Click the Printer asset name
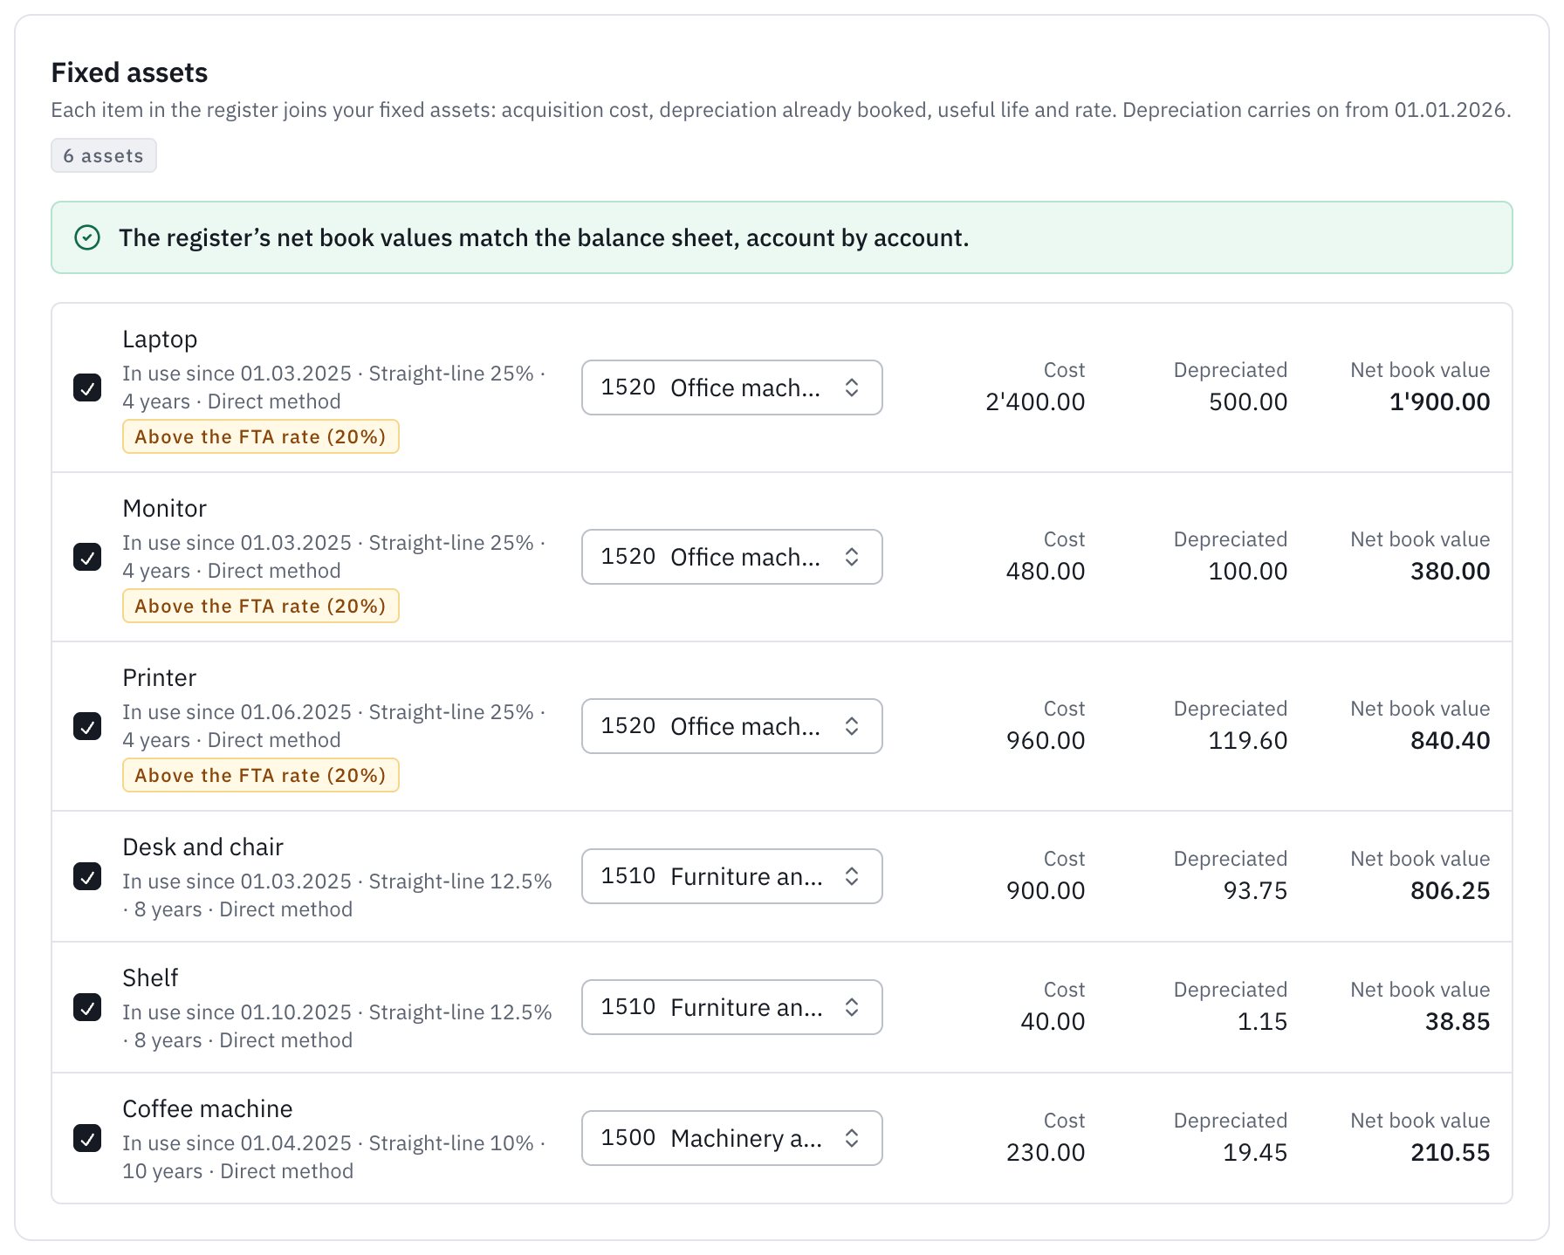This screenshot has width=1564, height=1255. click(160, 677)
